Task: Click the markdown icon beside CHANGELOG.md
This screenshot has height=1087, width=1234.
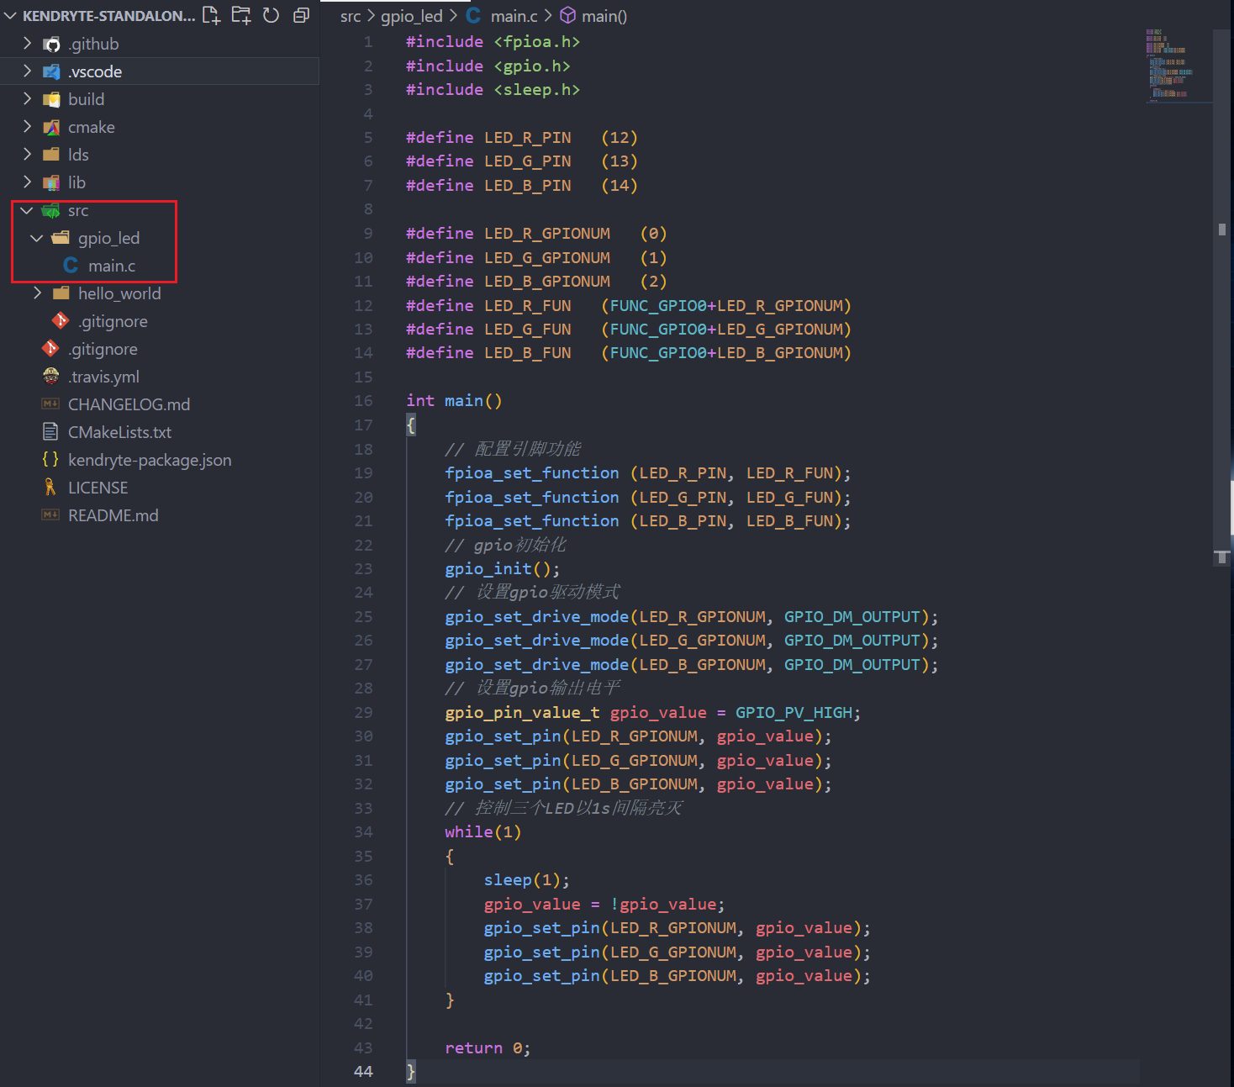Action: 51,404
